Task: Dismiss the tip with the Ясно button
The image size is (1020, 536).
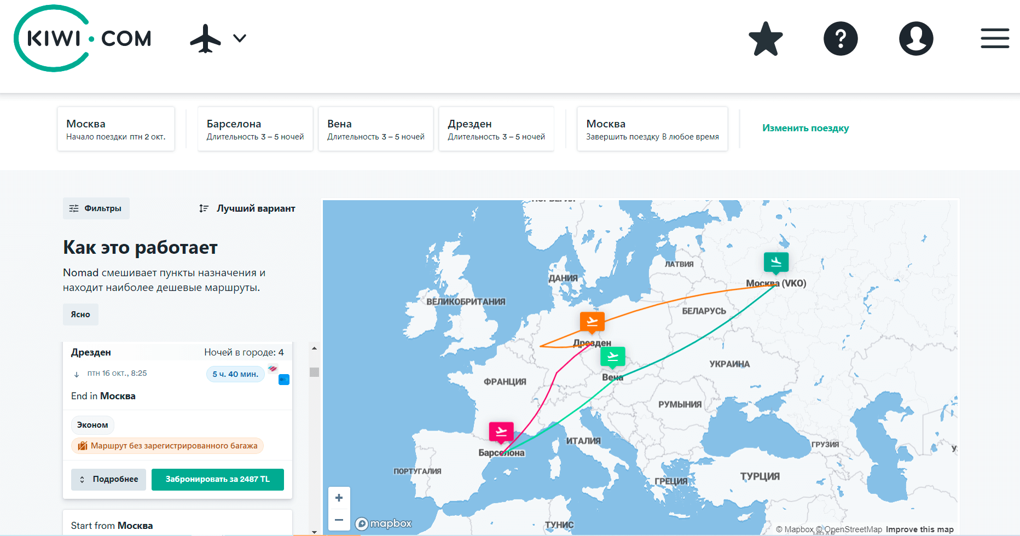Action: coord(80,314)
